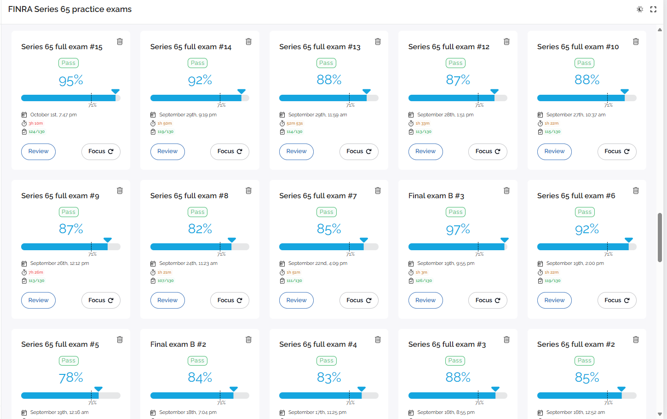This screenshot has height=419, width=667.
Task: Review Series 65 full exam #15
Action: click(38, 151)
